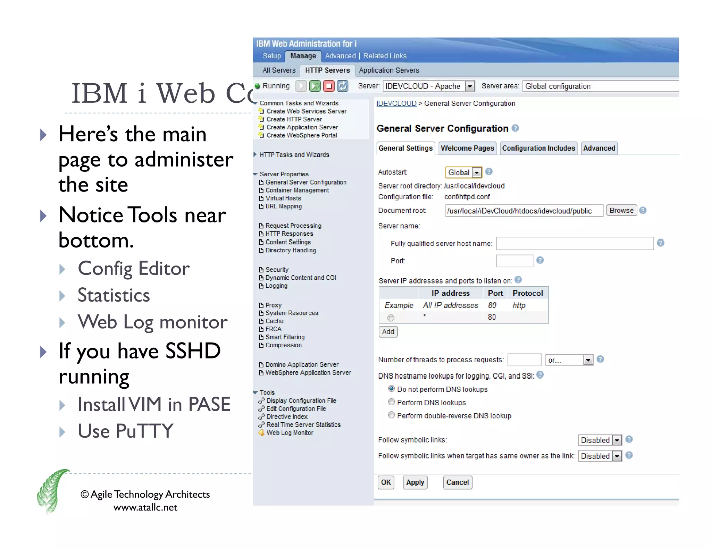Viewport: 711px width, 549px height.
Task: Expand HTTP Tasks and Wizards section
Action: coord(255,154)
